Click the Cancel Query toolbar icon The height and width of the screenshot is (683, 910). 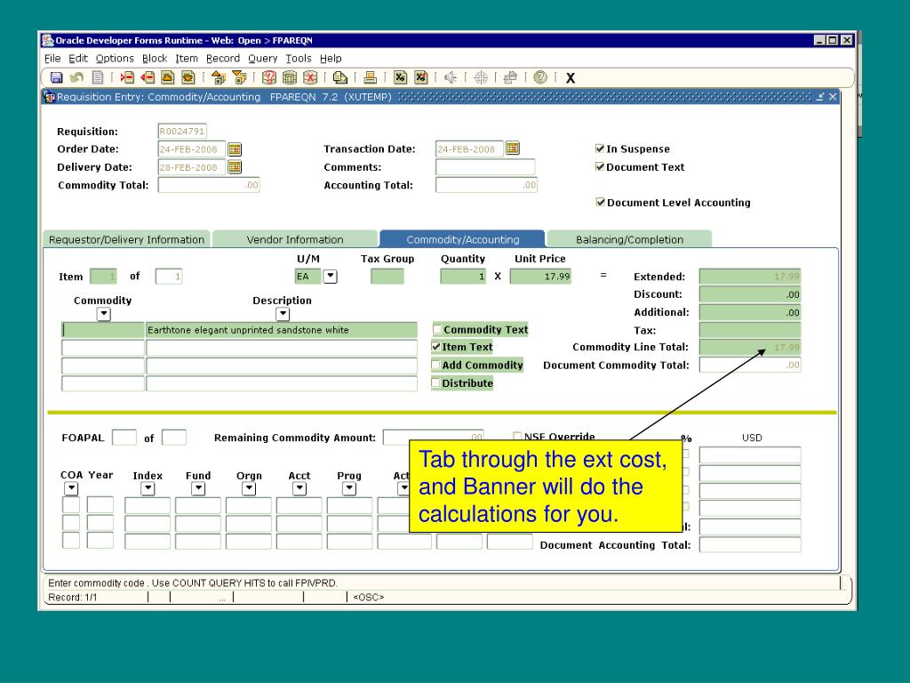pyautogui.click(x=310, y=77)
